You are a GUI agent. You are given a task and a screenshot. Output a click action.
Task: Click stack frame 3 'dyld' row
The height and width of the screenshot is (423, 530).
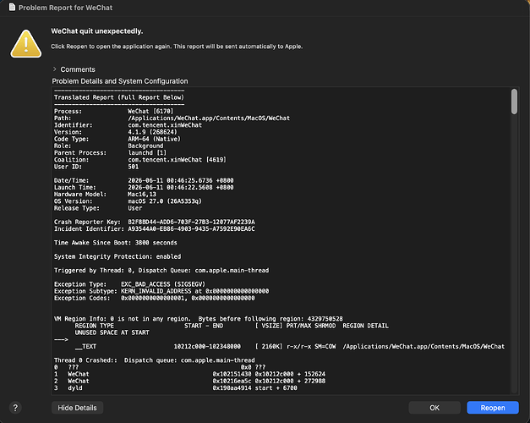click(176, 388)
